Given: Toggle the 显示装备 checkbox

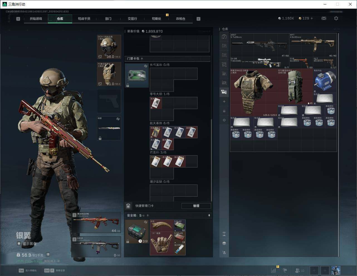Looking at the screenshot, I should click(x=19, y=243).
